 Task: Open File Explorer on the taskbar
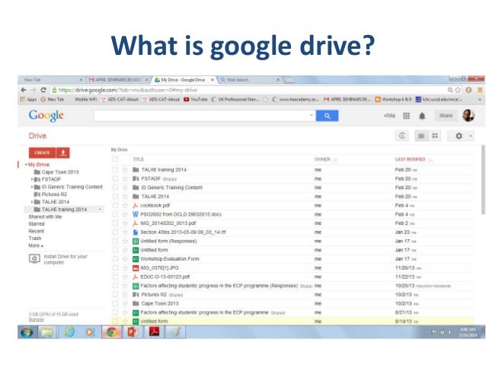(x=47, y=332)
